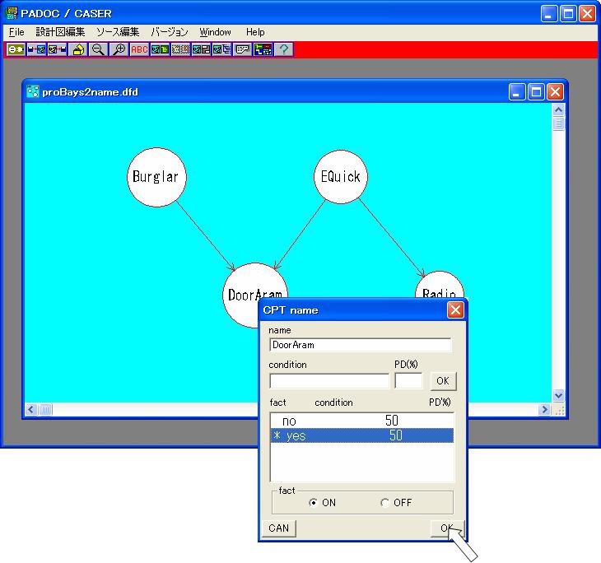This screenshot has width=601, height=563.
Task: Click the vertical scrollbar down arrow
Action: pyautogui.click(x=558, y=395)
